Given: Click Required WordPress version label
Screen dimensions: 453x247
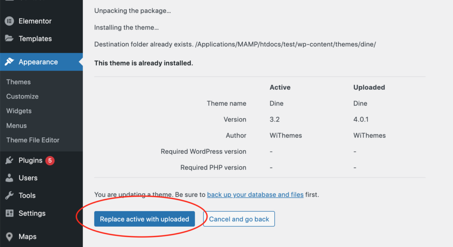Looking at the screenshot, I should 203,152.
